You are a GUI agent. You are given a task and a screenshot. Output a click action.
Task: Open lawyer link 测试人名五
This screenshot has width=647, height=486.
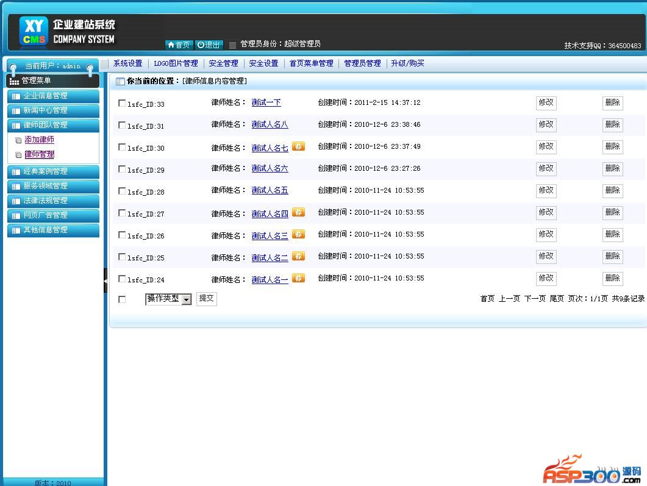[x=270, y=190]
